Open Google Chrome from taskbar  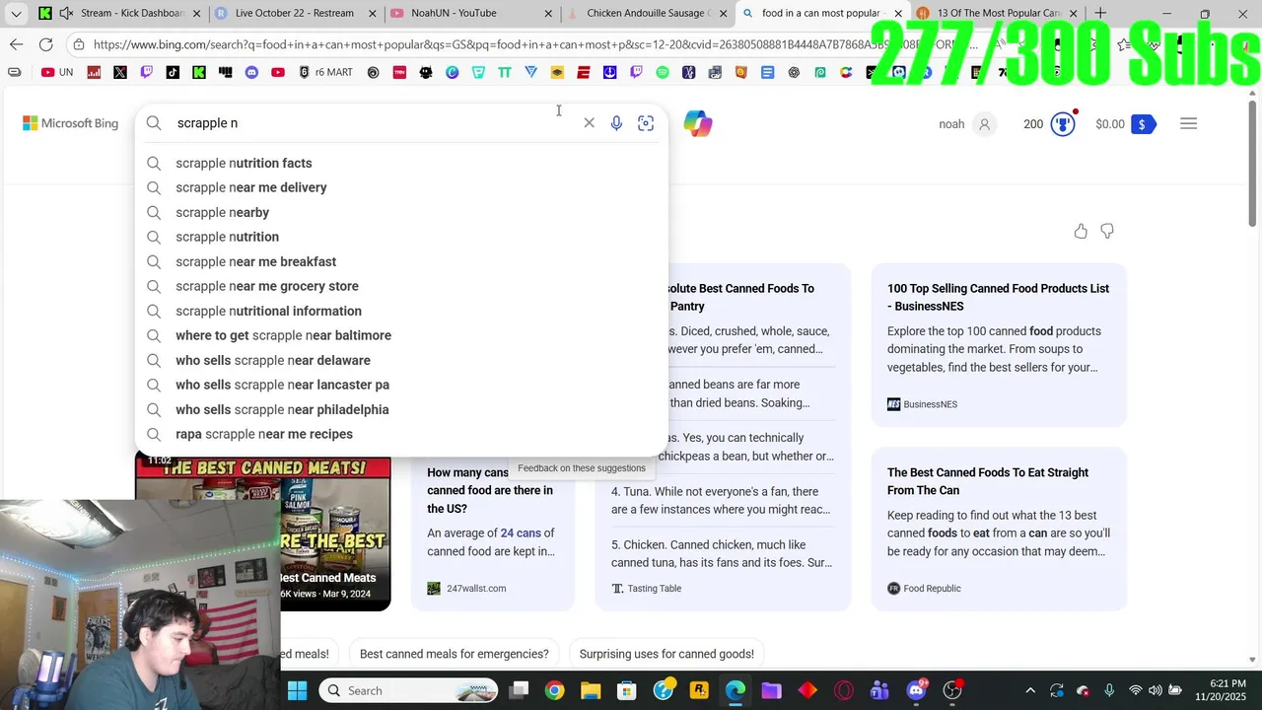(x=554, y=690)
